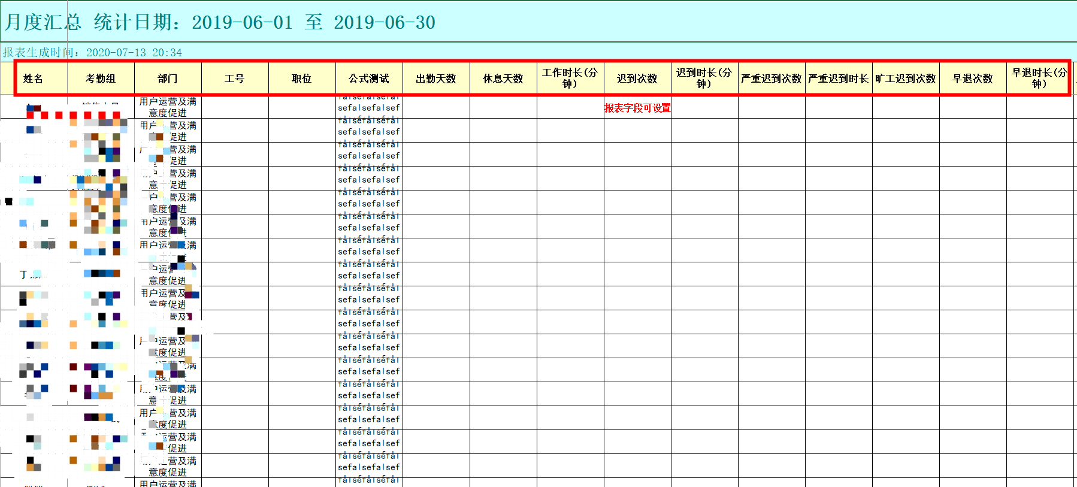
Task: Click the 严重迟到次数 header cell
Action: tap(772, 78)
